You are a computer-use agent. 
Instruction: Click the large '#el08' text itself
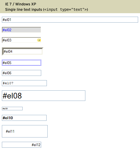point(12,96)
